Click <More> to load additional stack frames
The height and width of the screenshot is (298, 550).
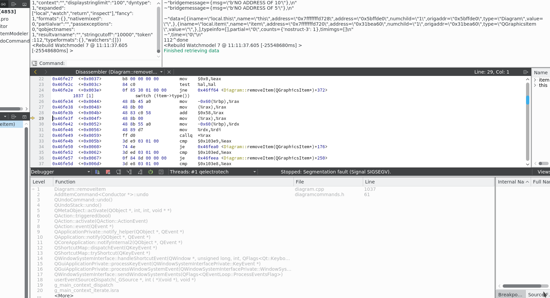tap(64, 296)
